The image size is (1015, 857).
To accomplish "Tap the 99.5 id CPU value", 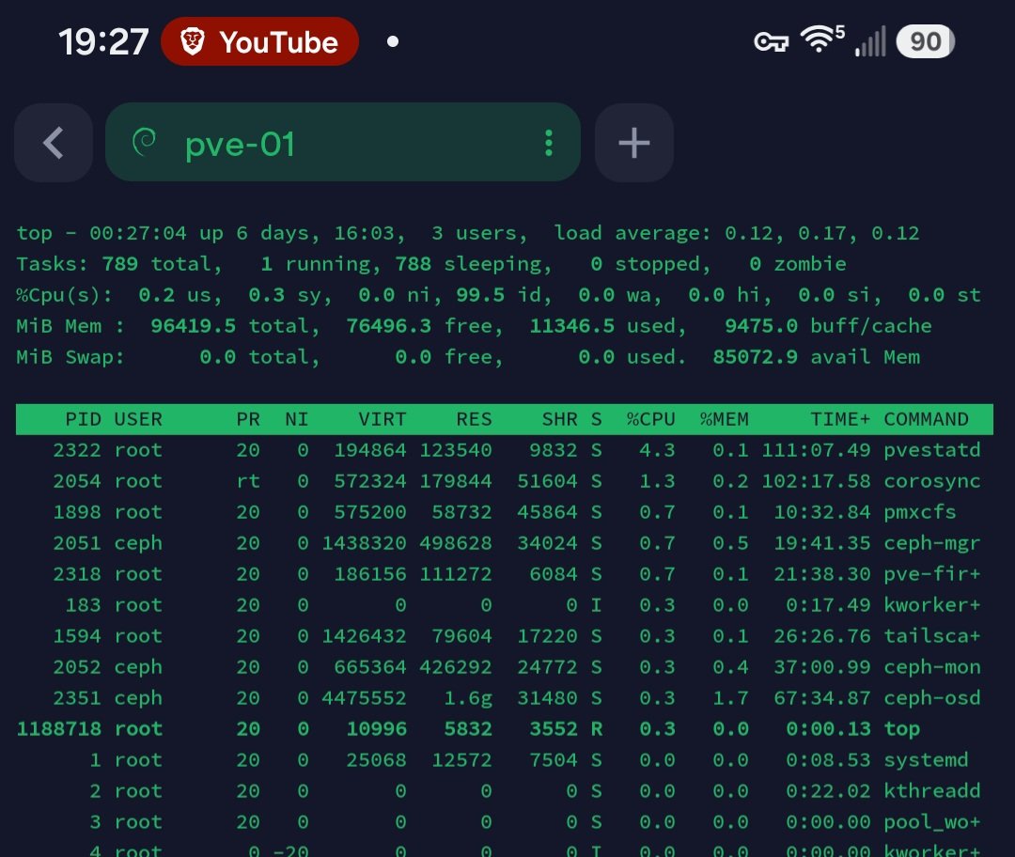I will click(x=502, y=295).
